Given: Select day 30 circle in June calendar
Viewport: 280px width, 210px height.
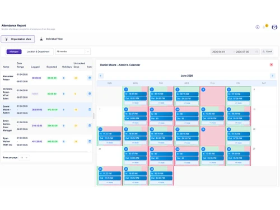Looking at the screenshot, I should (152, 169).
